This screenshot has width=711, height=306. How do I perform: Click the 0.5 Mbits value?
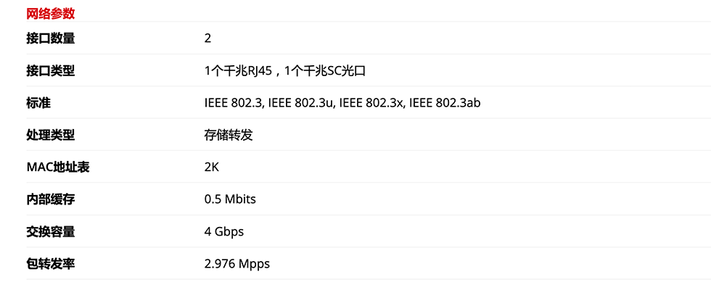(231, 199)
